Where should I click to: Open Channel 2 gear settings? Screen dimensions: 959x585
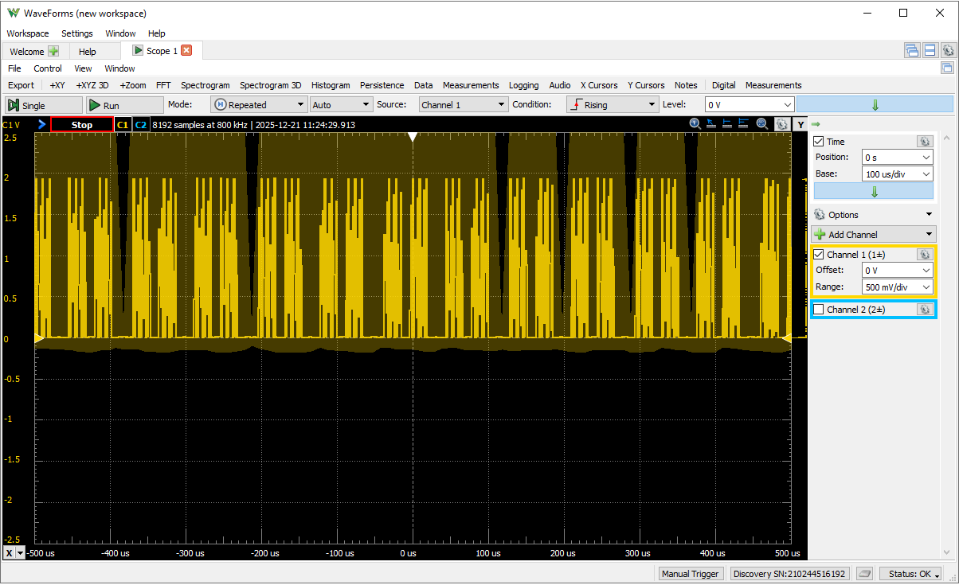924,310
